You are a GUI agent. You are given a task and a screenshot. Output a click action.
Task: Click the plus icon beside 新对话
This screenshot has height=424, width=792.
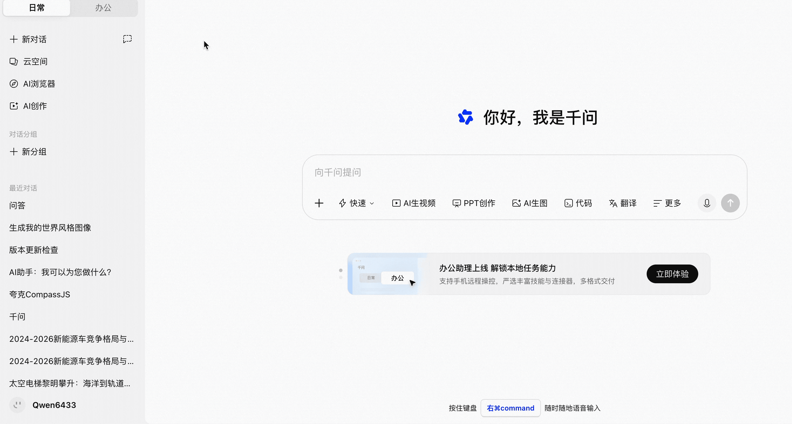(13, 39)
